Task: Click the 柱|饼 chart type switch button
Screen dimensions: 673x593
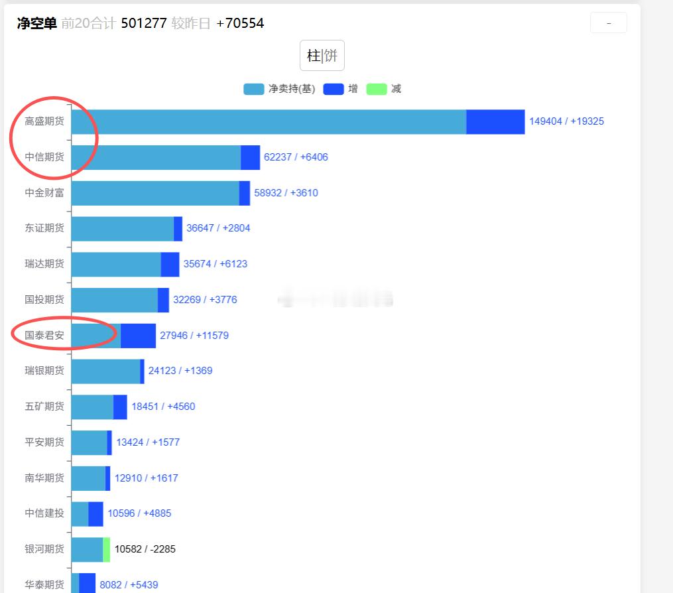Action: [x=322, y=56]
